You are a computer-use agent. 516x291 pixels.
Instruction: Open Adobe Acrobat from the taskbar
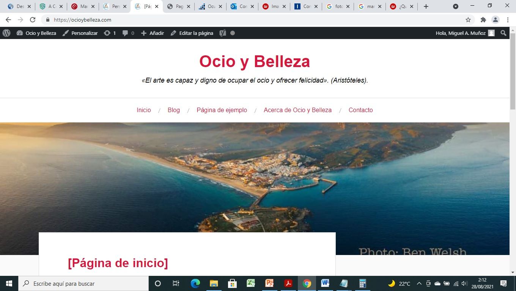coord(288,283)
